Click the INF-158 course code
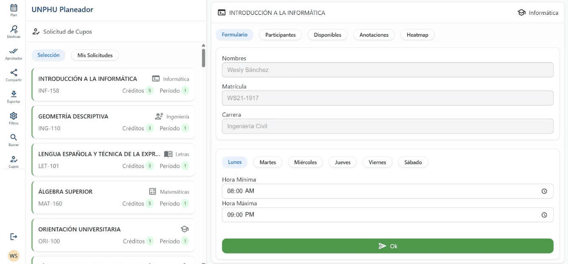The height and width of the screenshot is (264, 568). pyautogui.click(x=49, y=91)
